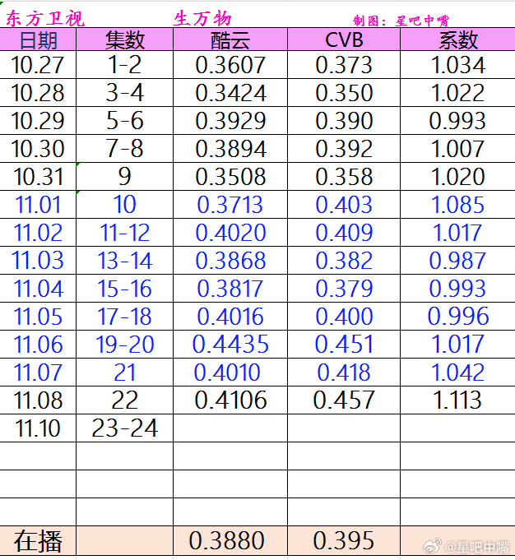Select 酷云 value 0.3868

point(230,260)
